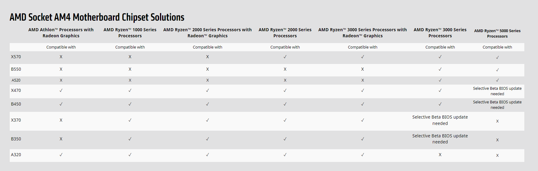The image size is (538, 171).
Task: Click the B350 Ryzen 1000 Series checkmark
Action: coord(130,139)
